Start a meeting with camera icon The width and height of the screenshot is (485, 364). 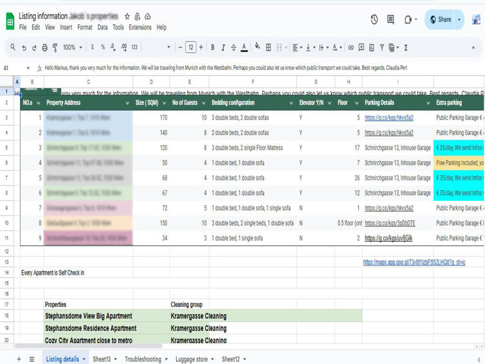tap(408, 20)
